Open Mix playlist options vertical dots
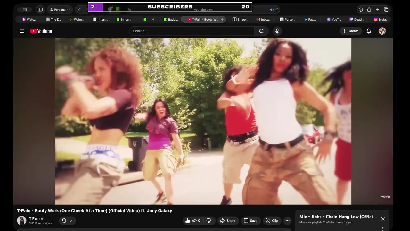The width and height of the screenshot is (410, 231). pos(383,229)
